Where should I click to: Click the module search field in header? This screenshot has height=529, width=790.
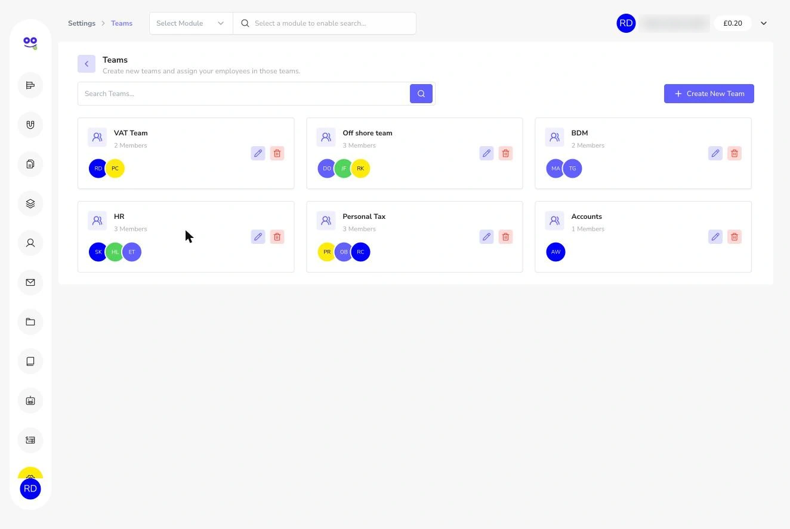(x=325, y=23)
